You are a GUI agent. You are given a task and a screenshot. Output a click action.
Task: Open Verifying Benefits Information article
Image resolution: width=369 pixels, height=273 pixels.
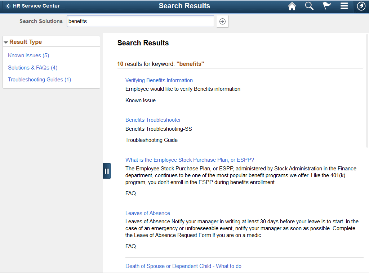[x=159, y=80]
